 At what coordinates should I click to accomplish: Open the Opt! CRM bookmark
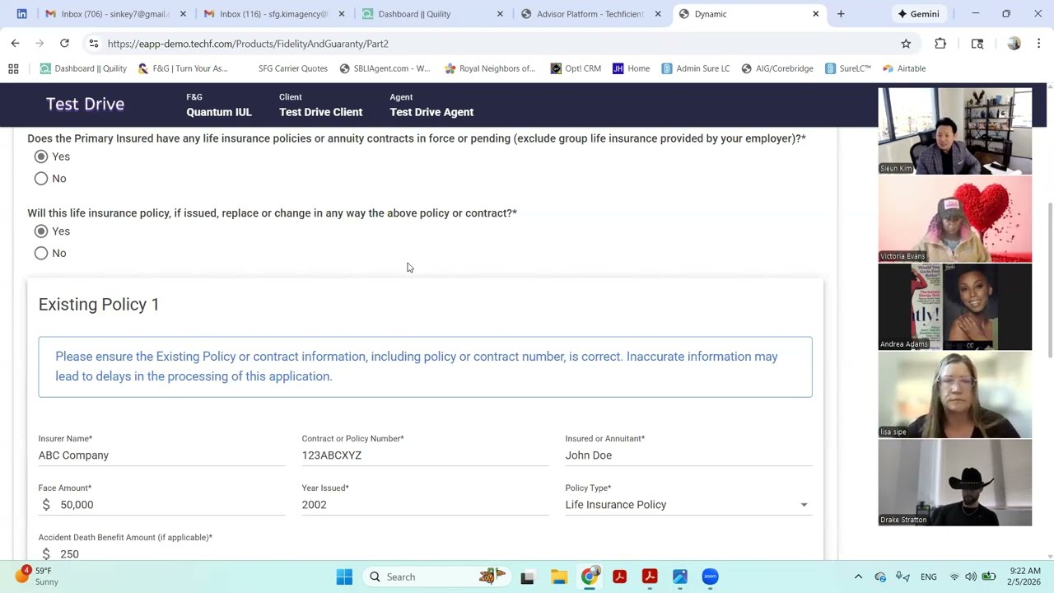coord(576,68)
